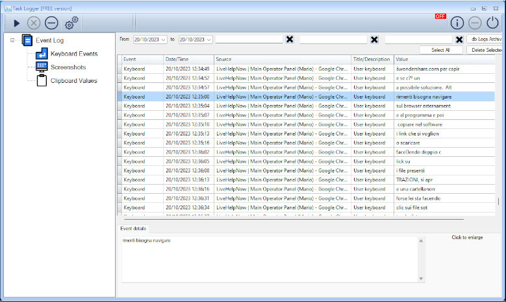Click the power icon
The height and width of the screenshot is (302, 506).
click(492, 23)
